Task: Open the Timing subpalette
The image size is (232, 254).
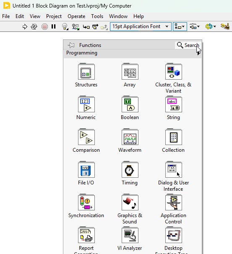Action: (130, 174)
